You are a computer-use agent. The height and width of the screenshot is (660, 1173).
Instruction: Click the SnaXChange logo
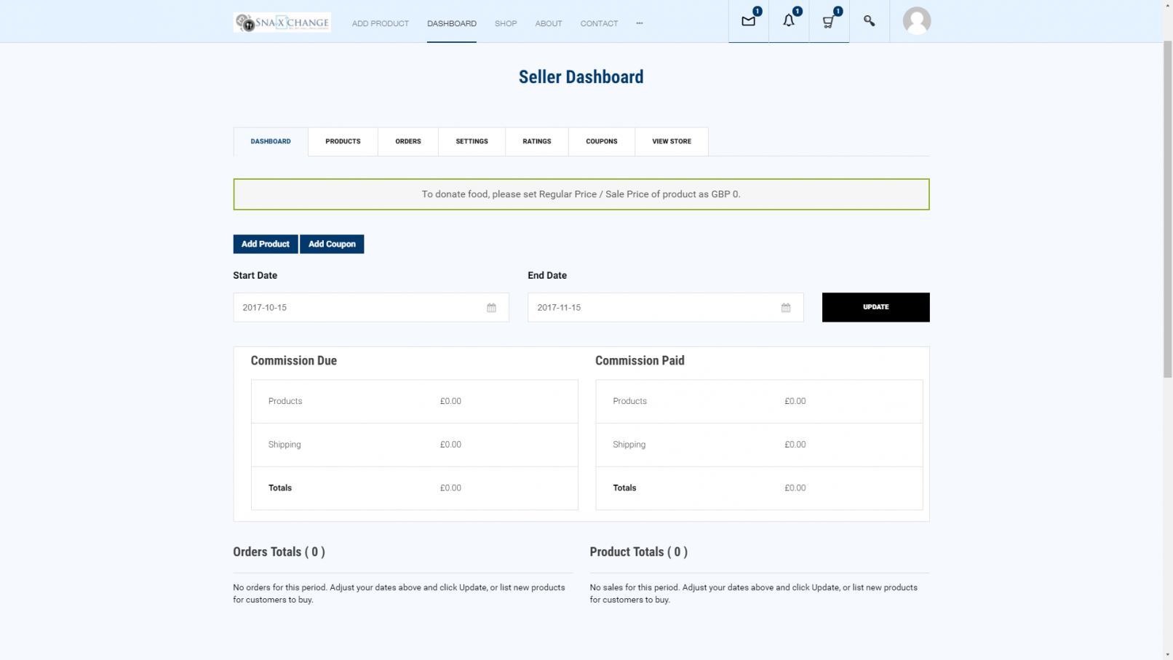pos(282,23)
